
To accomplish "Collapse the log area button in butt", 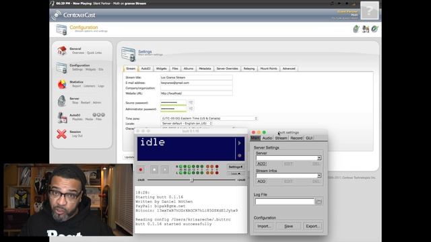I will (x=236, y=173).
